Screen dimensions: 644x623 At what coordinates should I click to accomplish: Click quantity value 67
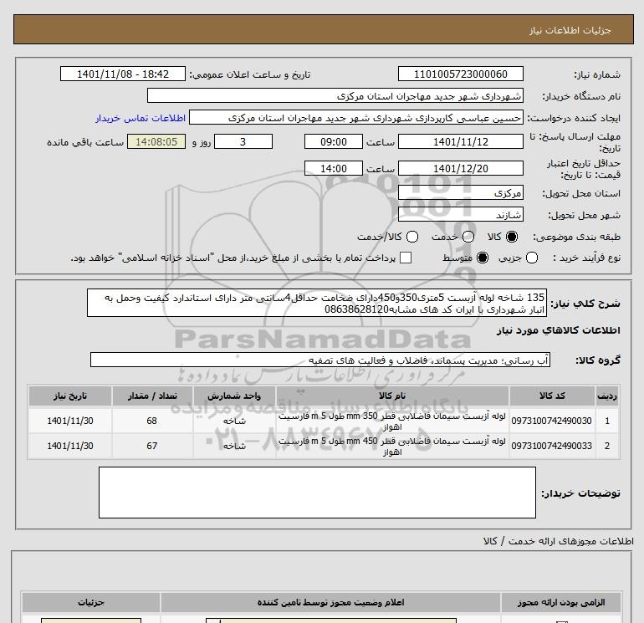coord(152,446)
